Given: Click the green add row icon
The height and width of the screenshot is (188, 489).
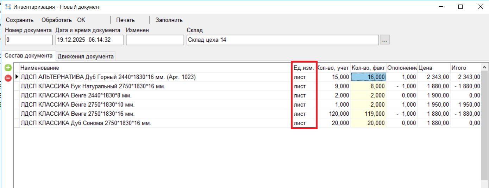Looking at the screenshot, I should point(8,68).
